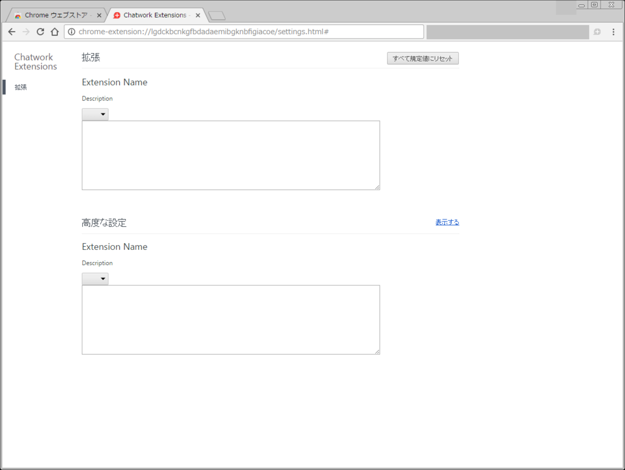Click the first extension's text area

pos(231,155)
